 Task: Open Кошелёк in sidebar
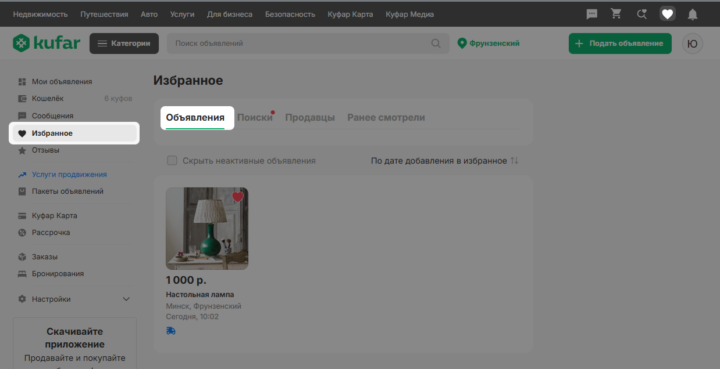tap(48, 99)
